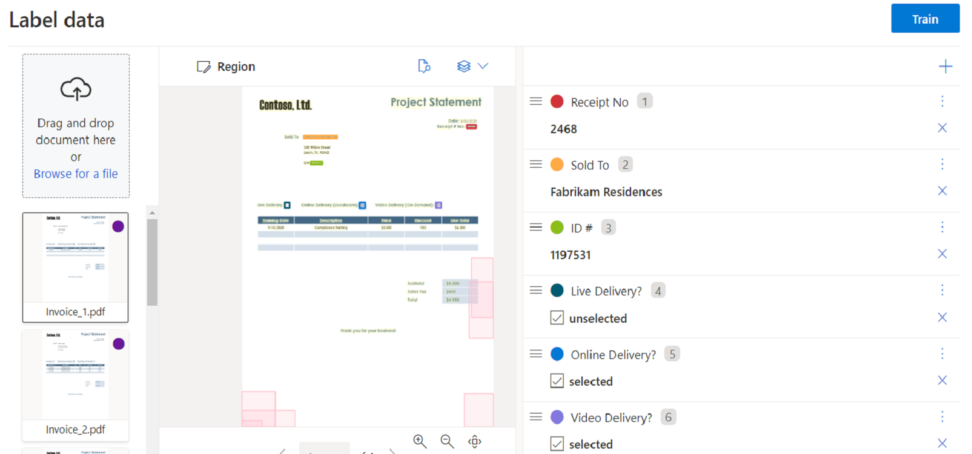Screen dimensions: 972x454
Task: Click the Train button
Action: click(925, 19)
